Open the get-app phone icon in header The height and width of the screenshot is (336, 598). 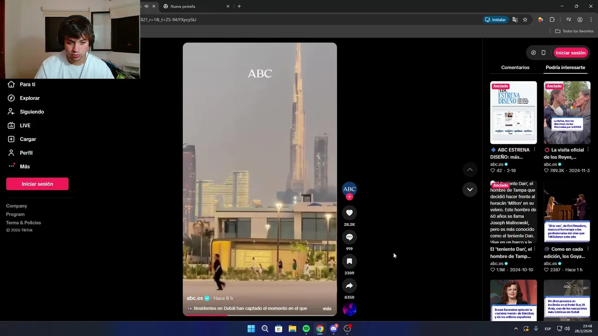[543, 53]
